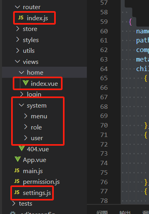Expand the menu folder under system

[25, 116]
